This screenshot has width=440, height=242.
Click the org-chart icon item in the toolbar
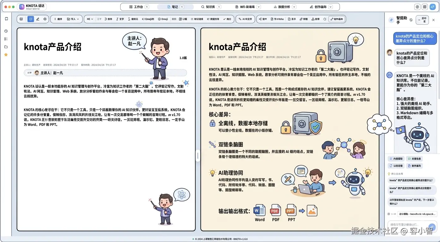(315, 19)
